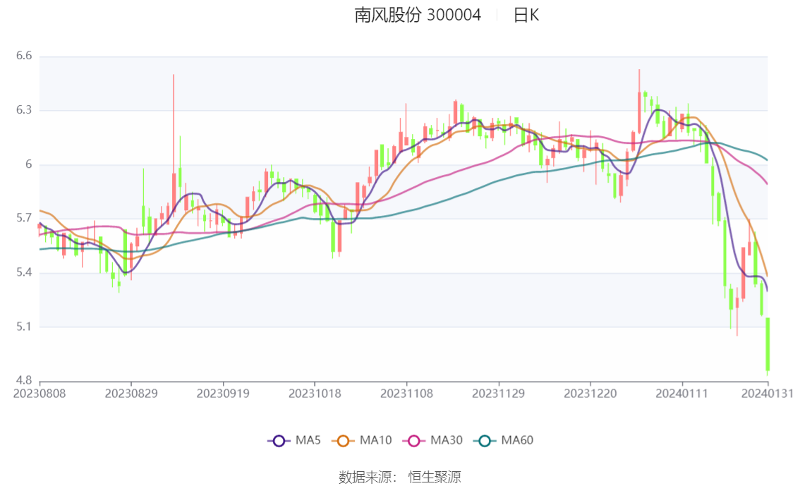Click the 20230829 date axis label
The width and height of the screenshot is (800, 486).
tap(131, 394)
